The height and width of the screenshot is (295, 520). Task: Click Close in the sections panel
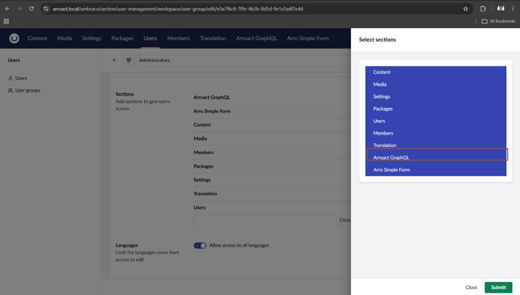pyautogui.click(x=471, y=287)
